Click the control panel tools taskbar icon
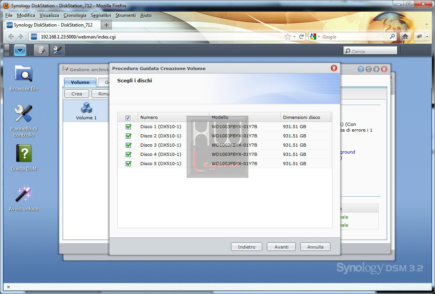The height and width of the screenshot is (294, 435). click(57, 50)
